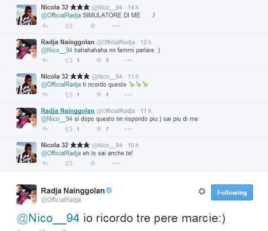The height and width of the screenshot is (231, 268).
Task: Reply to the 'ti ricordo queste' tweet
Action: pyautogui.click(x=45, y=95)
